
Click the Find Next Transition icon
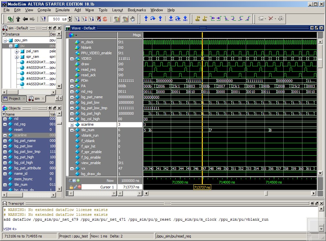[x=219, y=18]
